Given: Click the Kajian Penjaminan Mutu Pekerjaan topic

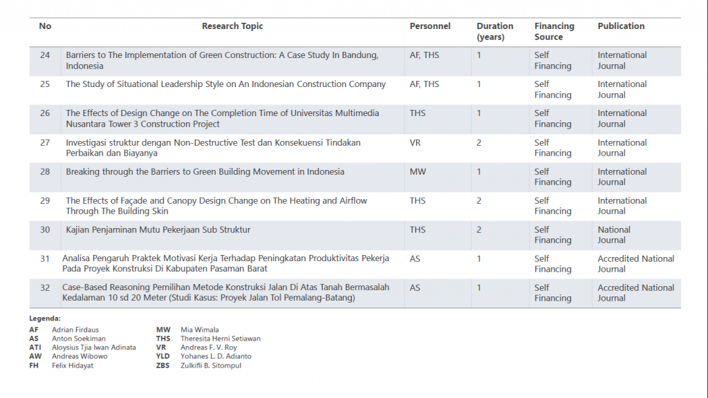Looking at the screenshot, I should 158,229.
